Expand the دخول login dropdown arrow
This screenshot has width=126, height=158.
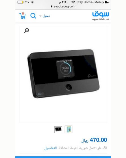(x=40, y=16)
